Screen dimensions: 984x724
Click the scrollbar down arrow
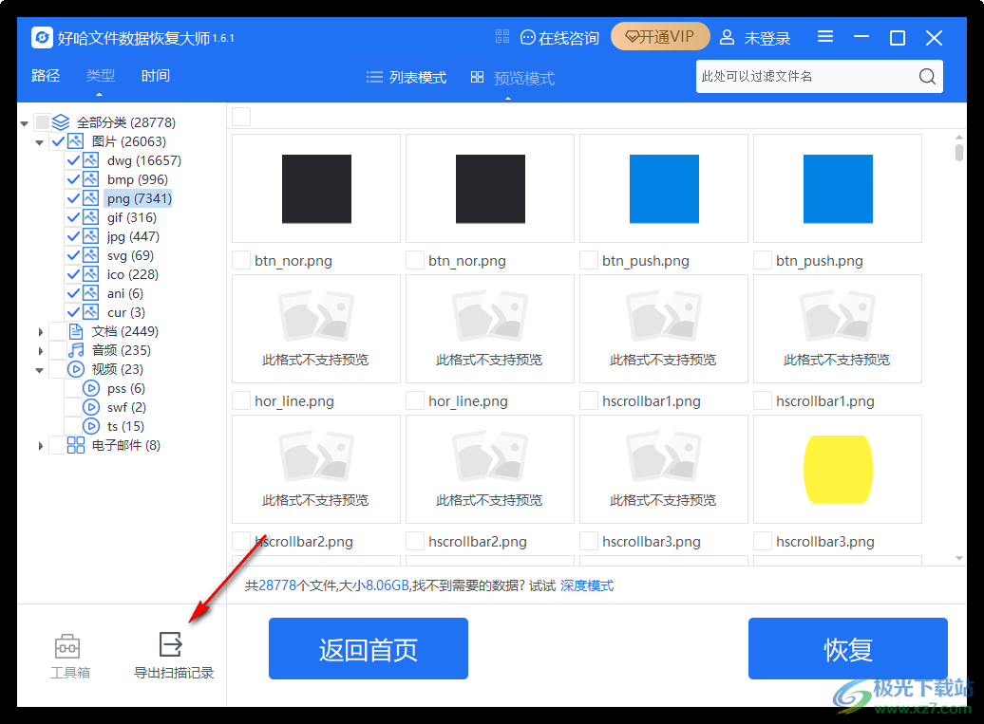[x=959, y=558]
